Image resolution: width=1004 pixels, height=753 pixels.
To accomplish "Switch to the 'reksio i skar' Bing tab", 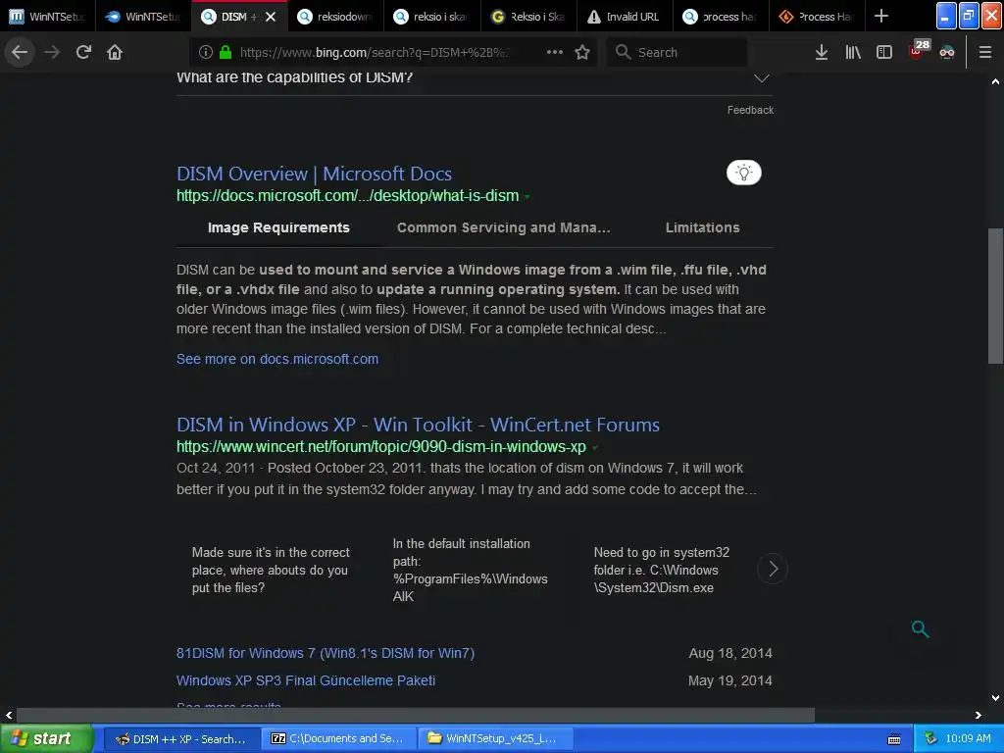I will point(432,16).
